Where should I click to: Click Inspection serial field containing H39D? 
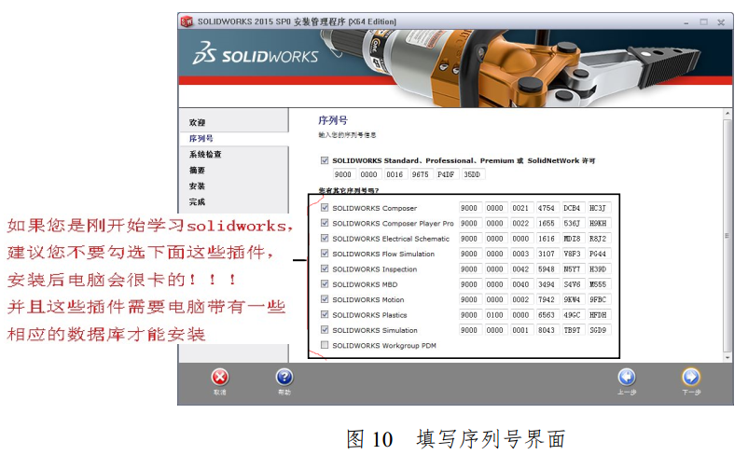[598, 269]
